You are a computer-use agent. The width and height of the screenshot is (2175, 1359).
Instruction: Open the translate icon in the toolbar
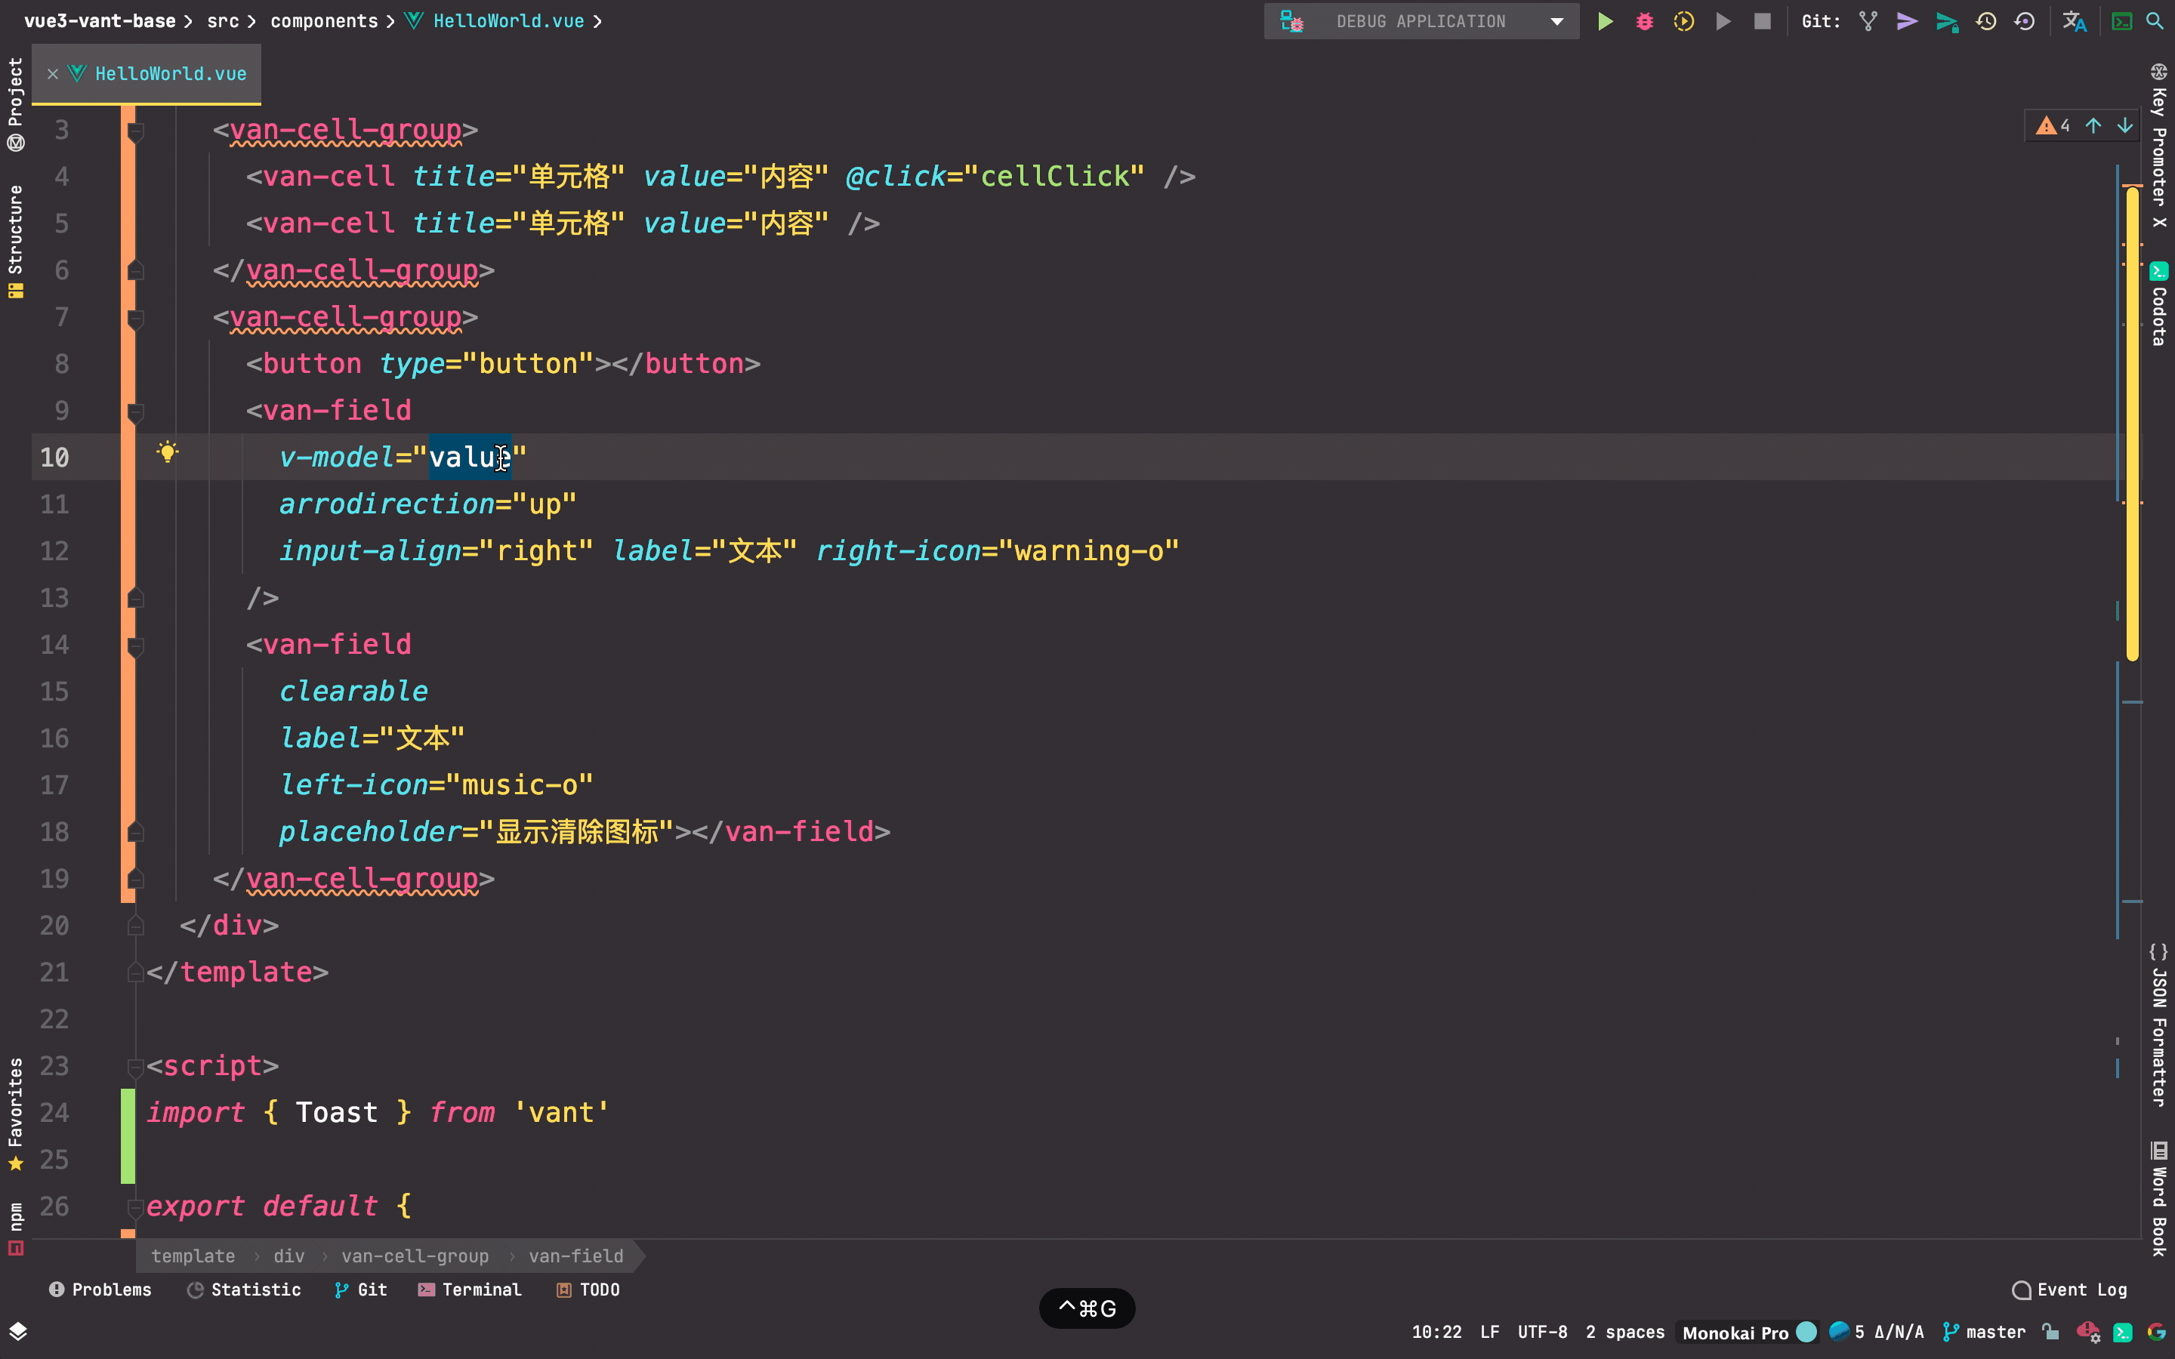point(2074,22)
